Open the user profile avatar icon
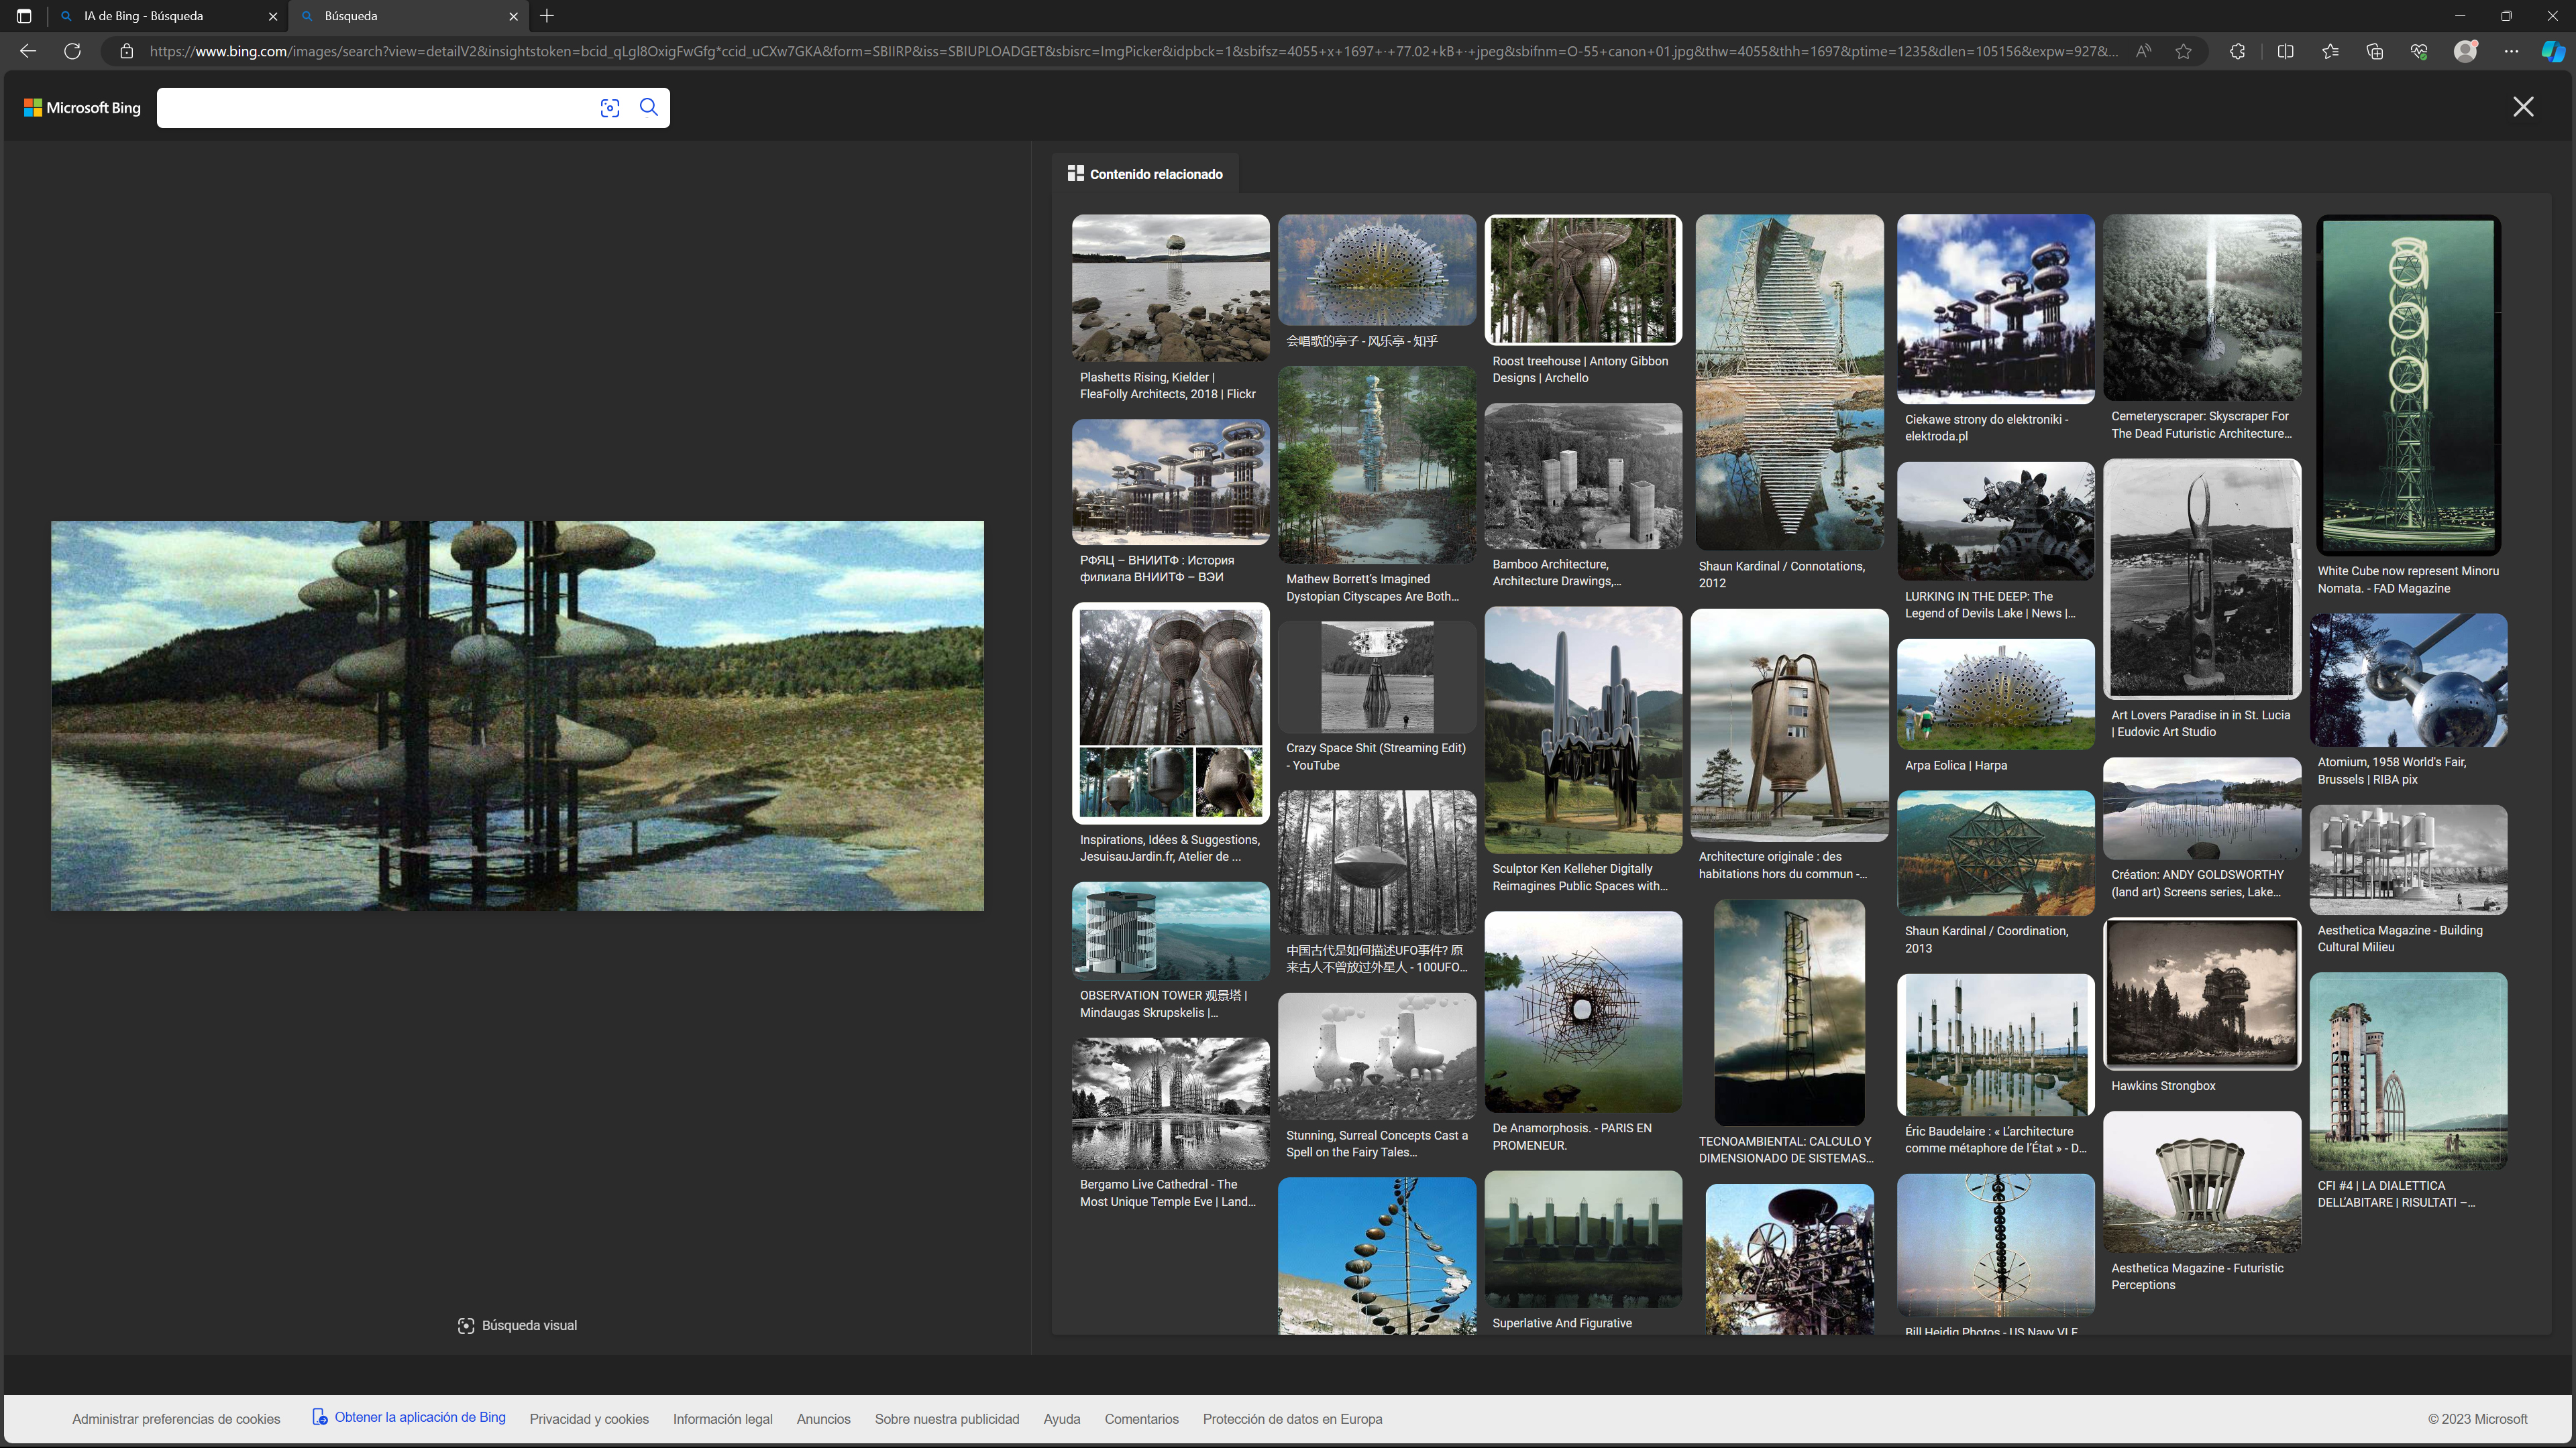This screenshot has width=2576, height=1448. [2465, 51]
